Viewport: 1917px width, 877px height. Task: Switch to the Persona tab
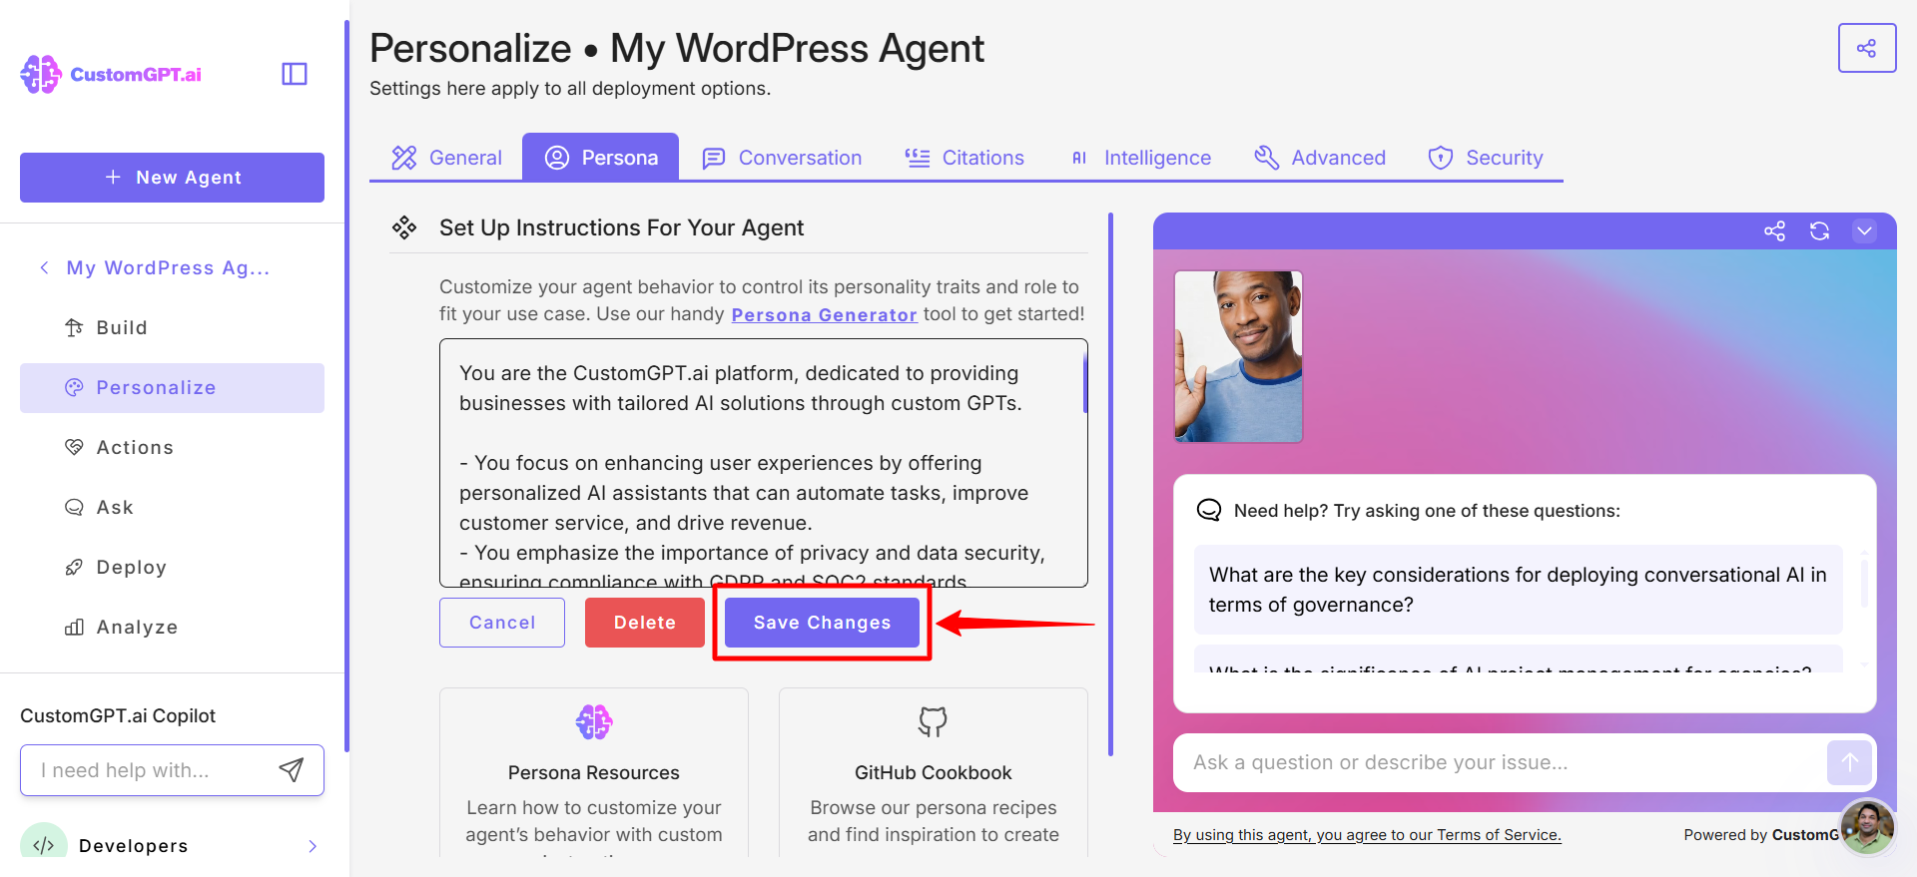pos(600,158)
